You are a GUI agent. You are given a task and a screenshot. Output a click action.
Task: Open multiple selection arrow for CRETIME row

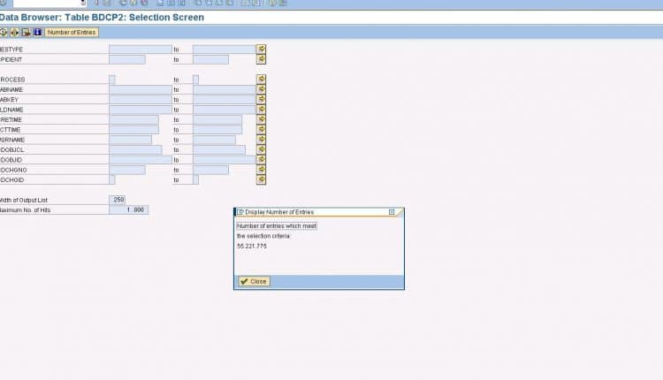pos(262,119)
